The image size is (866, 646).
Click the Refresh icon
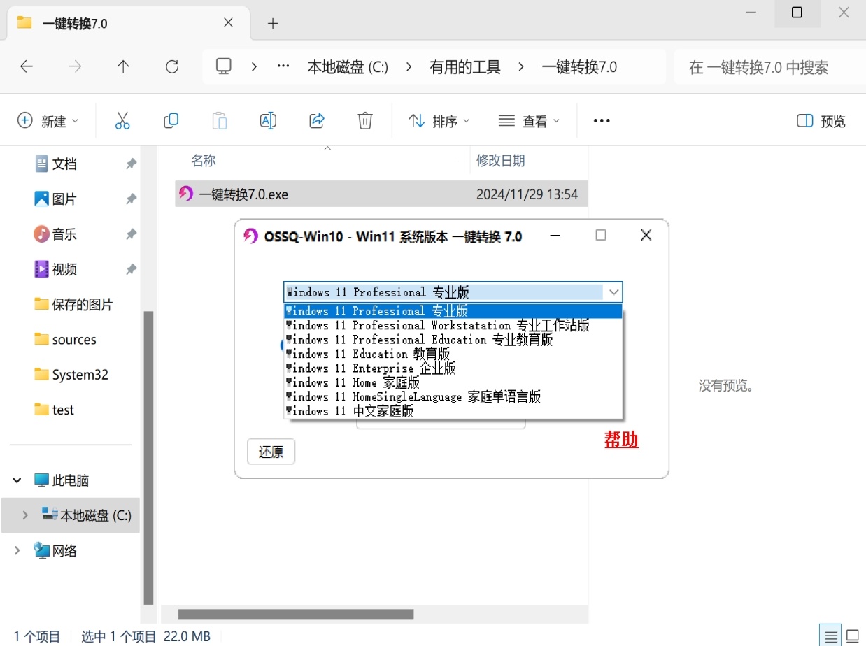click(x=172, y=66)
